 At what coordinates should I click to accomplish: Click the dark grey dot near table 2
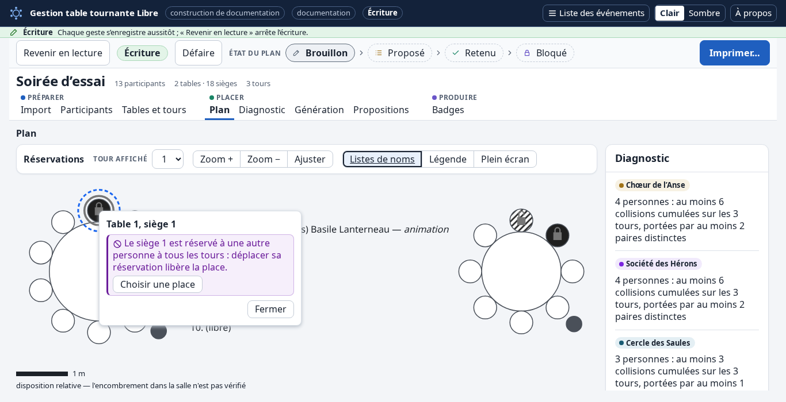(x=574, y=324)
